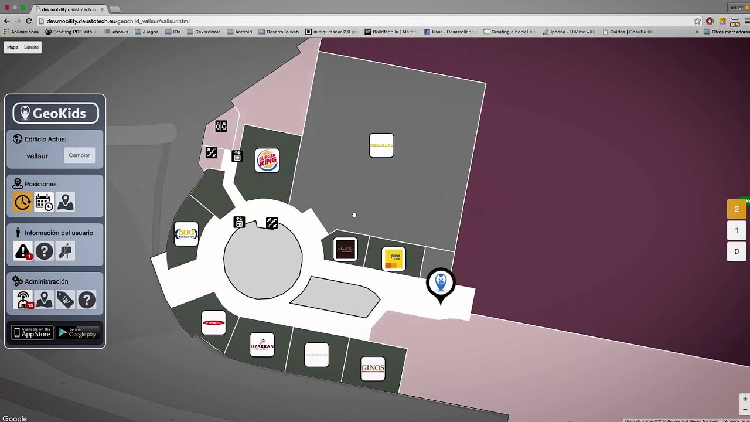Click the blank white marker left of Ginos
The height and width of the screenshot is (422, 750).
pyautogui.click(x=317, y=355)
